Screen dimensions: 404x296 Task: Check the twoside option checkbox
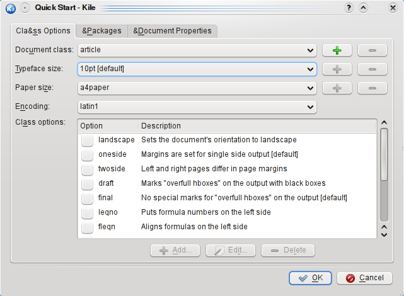88,169
